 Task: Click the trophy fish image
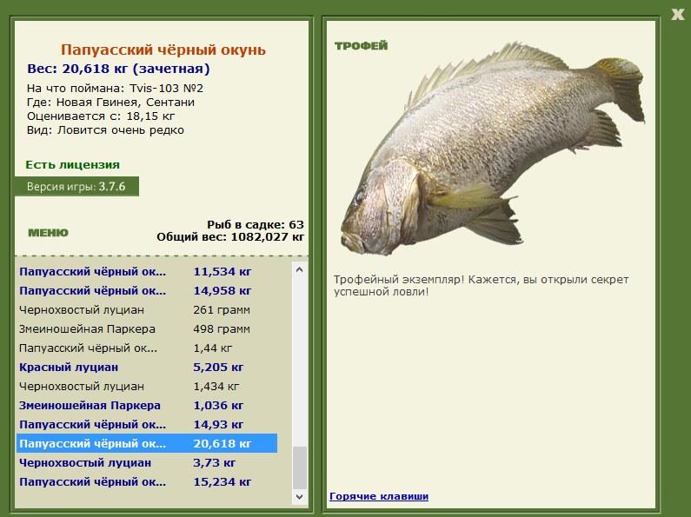[492, 149]
